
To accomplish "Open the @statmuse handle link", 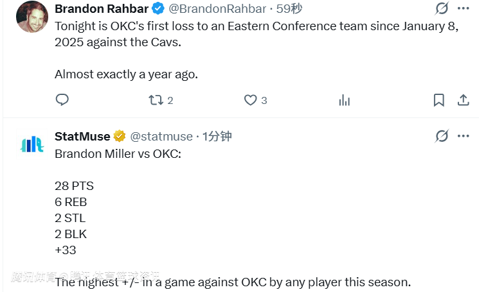I will (161, 136).
